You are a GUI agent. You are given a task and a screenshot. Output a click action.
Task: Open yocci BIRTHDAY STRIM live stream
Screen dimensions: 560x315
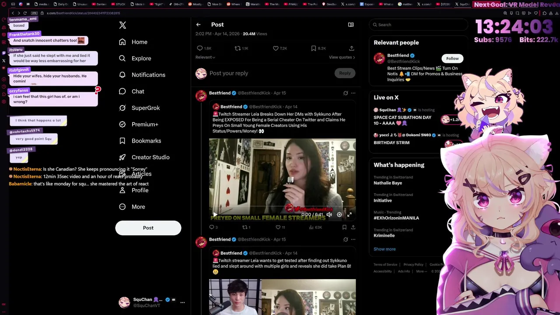[x=392, y=143]
